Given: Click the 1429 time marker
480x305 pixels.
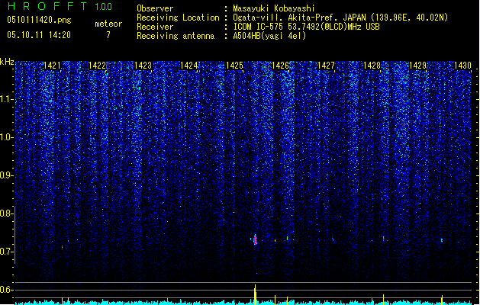Looking at the screenshot, I should [417, 66].
